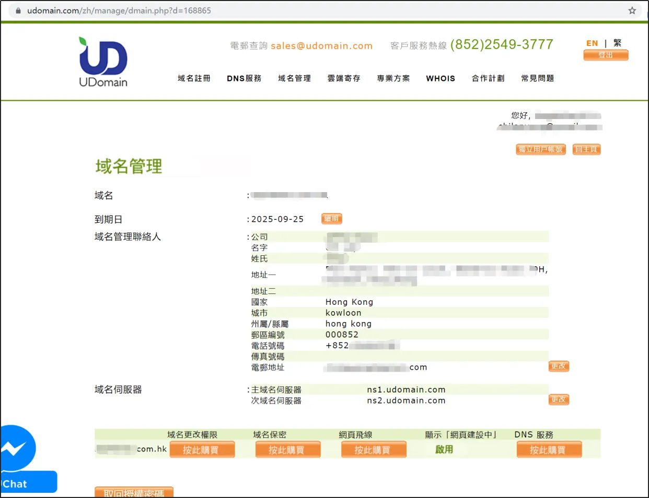Bookmark this page with the star icon
Viewport: 649px width, 498px height.
coord(632,10)
